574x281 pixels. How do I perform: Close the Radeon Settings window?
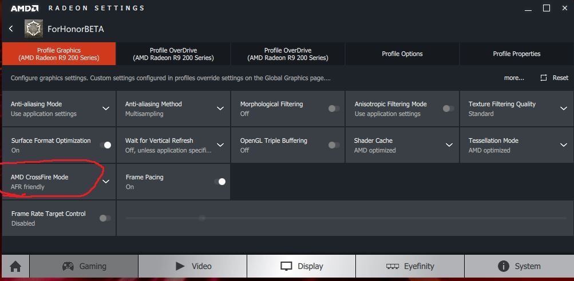point(564,8)
